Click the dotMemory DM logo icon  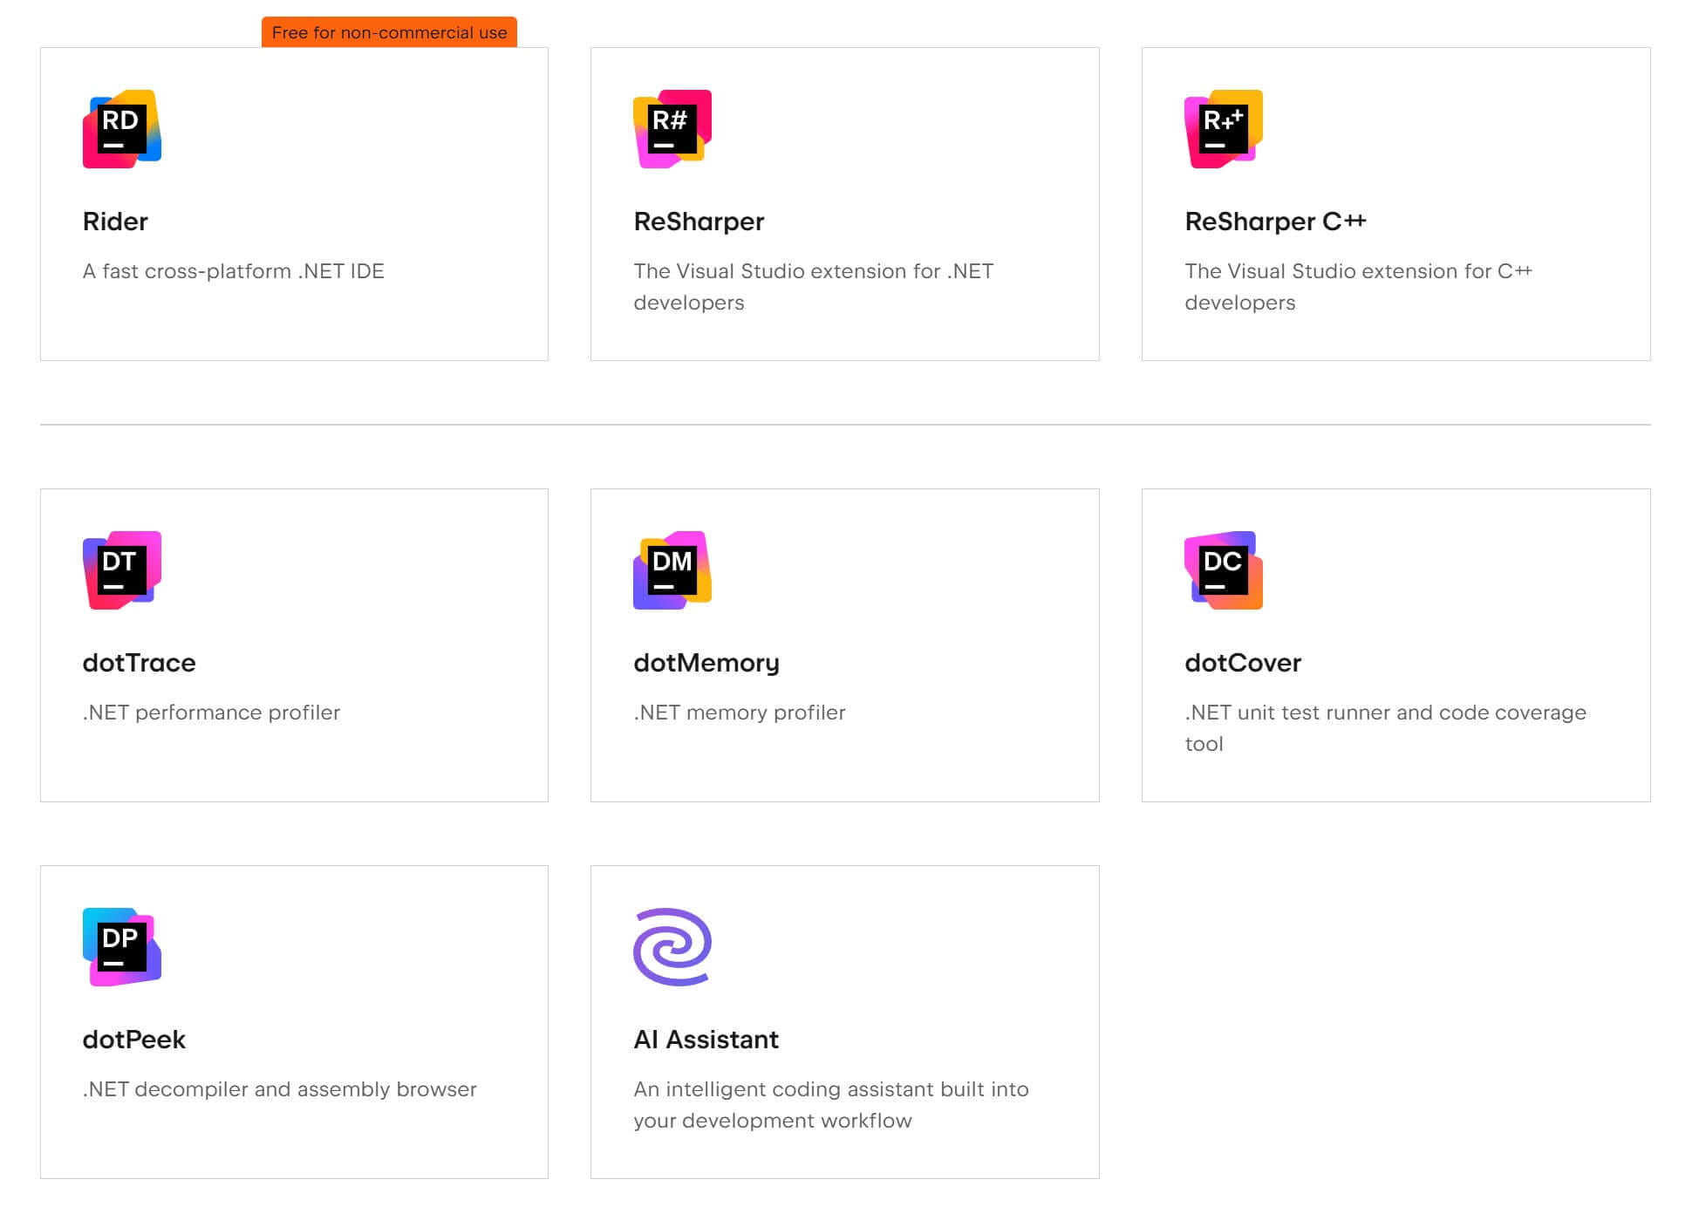pos(672,570)
